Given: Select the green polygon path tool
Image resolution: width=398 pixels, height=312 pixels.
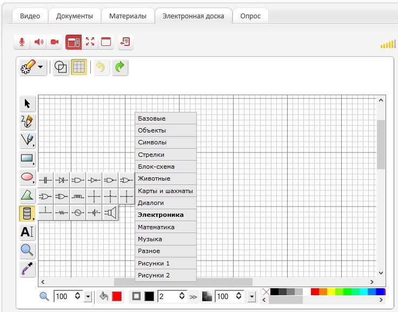Looking at the screenshot, I should 27,195.
